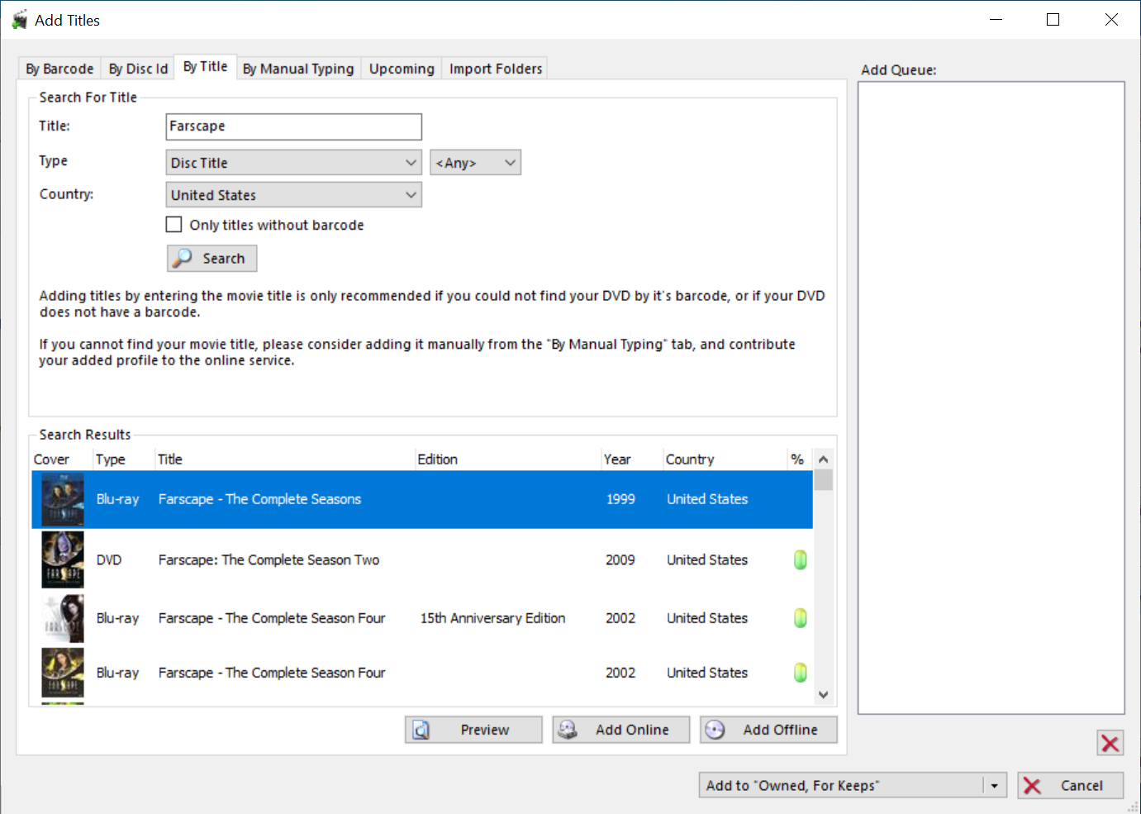Click year 2009 in the DVD result

[620, 560]
